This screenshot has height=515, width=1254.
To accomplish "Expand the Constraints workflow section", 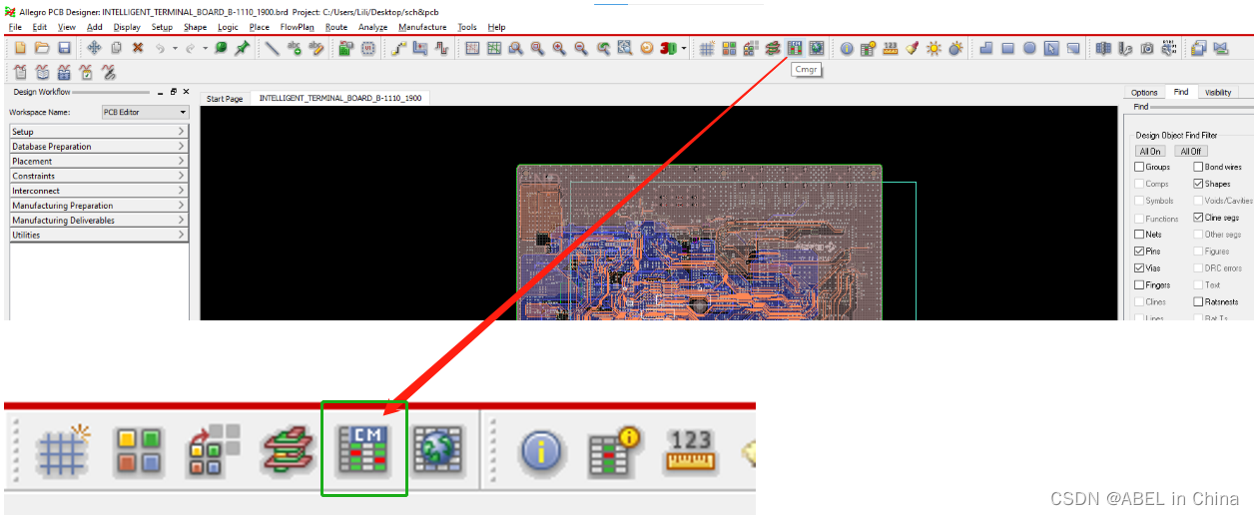I will pos(99,176).
